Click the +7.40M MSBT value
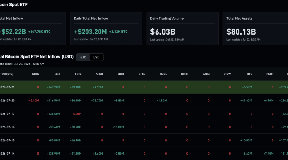This screenshot has width=288, height=160. point(268,154)
